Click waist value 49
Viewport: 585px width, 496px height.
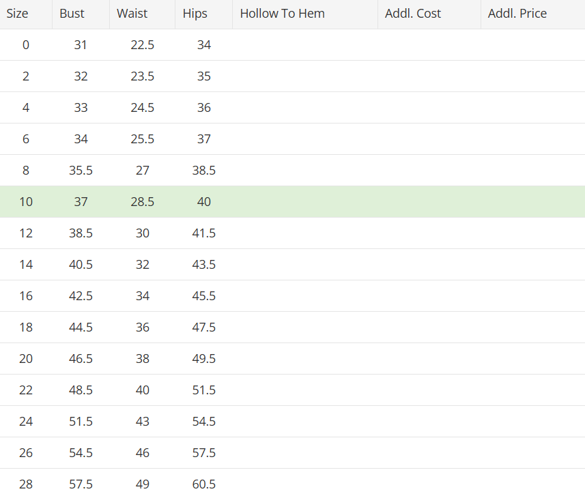pyautogui.click(x=142, y=484)
